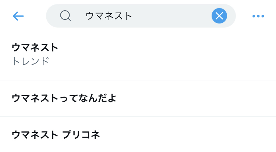Show more search options via the ellipsis icon
This screenshot has height=152, width=276.
click(258, 16)
